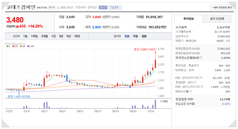Image resolution: width=238 pixels, height=129 pixels.
Task: Click the 액면가 value 500원
Action: 220,41
